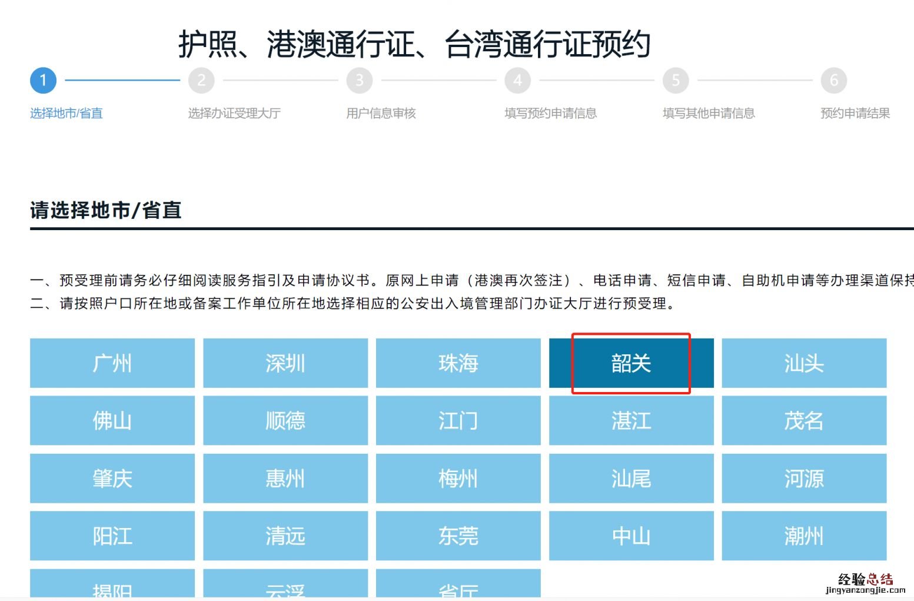Click the 潮州 city button
914x601 pixels.
(x=804, y=536)
